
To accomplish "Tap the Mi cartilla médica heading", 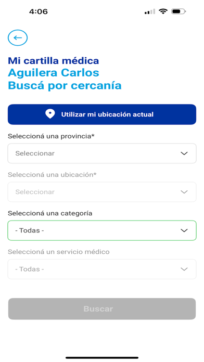I will pyautogui.click(x=54, y=61).
